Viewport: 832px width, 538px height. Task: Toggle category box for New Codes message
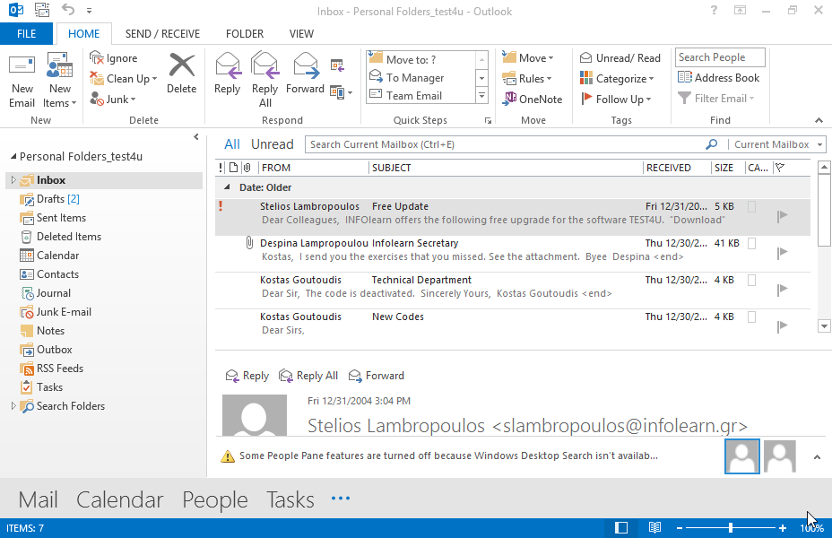click(x=752, y=317)
